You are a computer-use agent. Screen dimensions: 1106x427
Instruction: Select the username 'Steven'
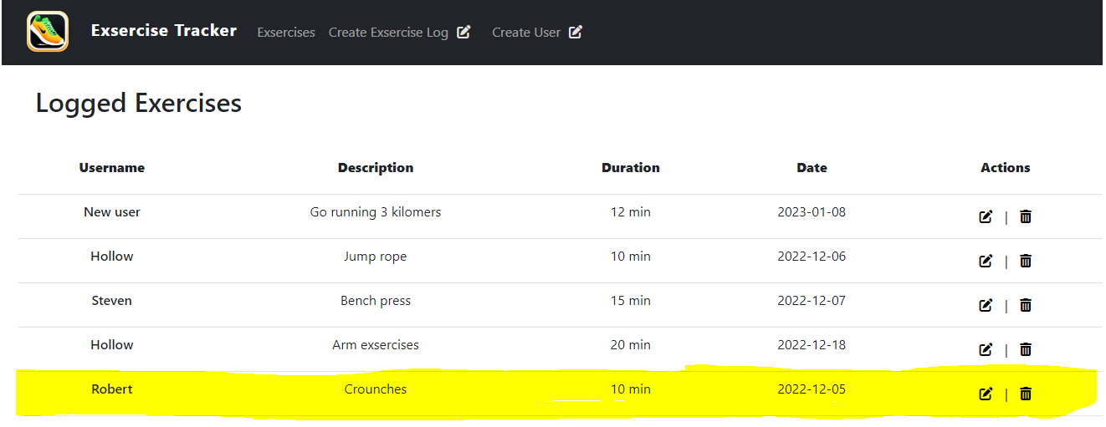click(x=112, y=301)
